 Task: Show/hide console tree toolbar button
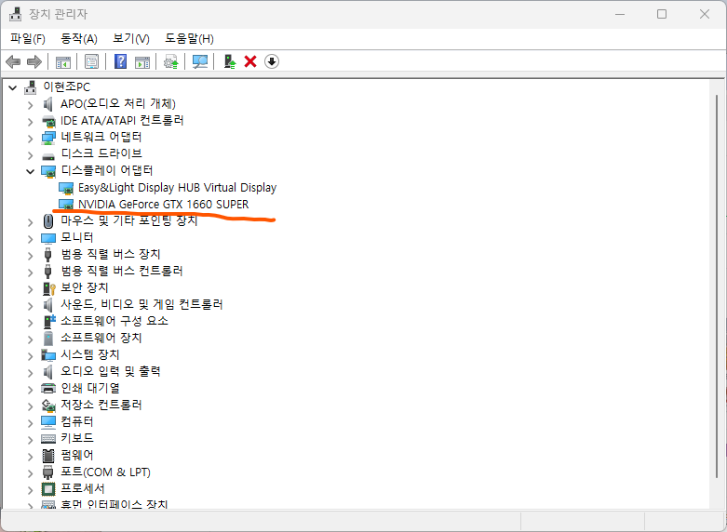click(x=63, y=61)
